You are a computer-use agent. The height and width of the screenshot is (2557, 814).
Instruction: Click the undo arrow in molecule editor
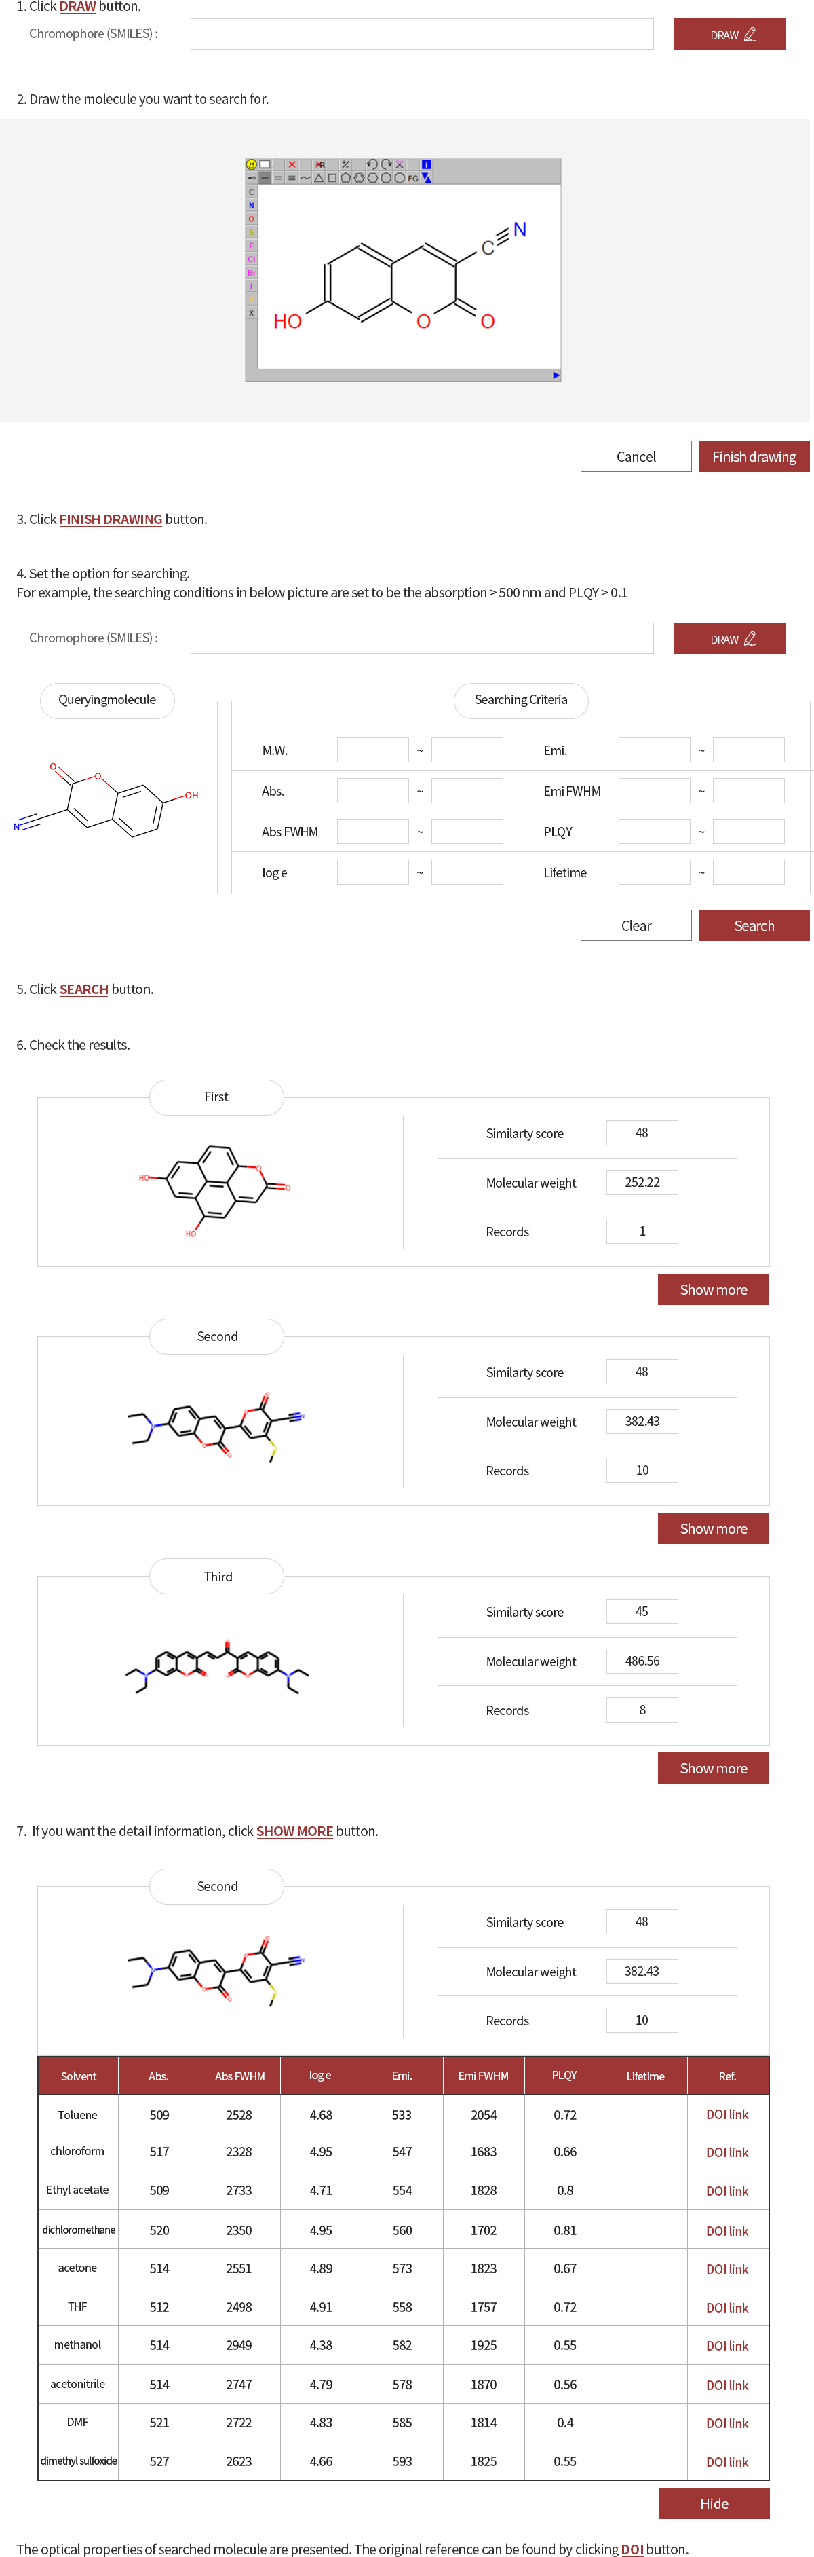[372, 165]
